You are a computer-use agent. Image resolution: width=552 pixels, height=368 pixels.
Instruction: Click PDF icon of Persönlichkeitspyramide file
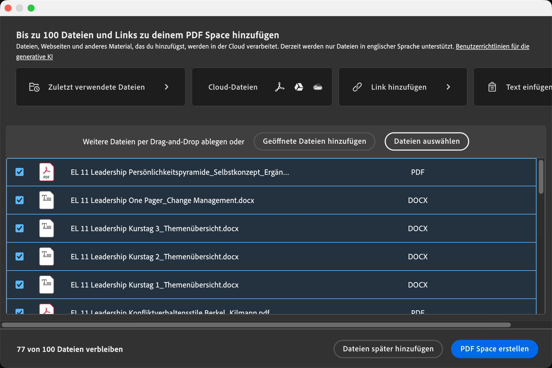coord(47,172)
